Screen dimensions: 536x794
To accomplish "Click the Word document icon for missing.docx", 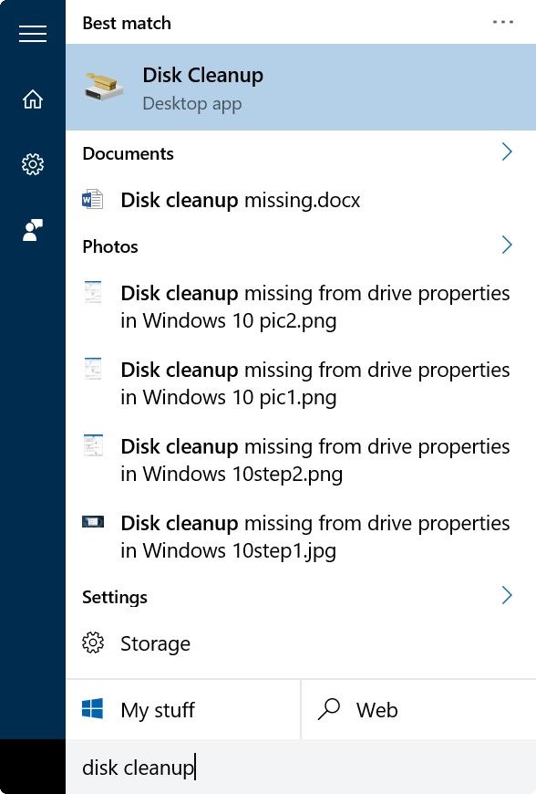I will tap(92, 200).
